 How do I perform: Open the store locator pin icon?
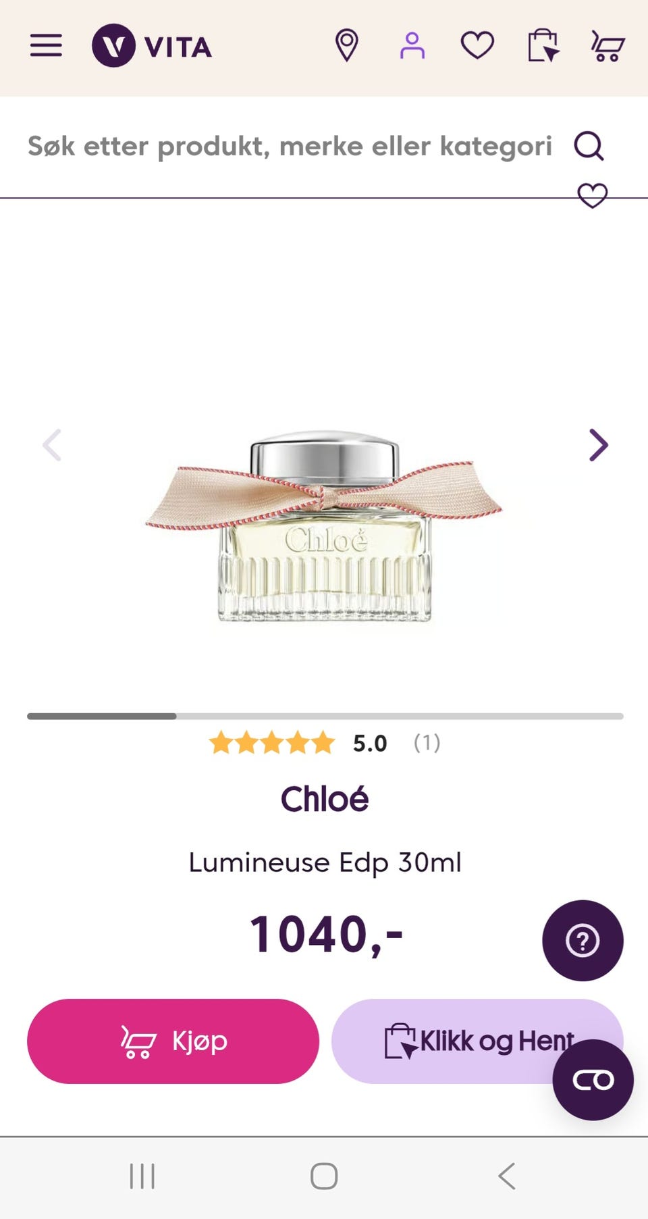(346, 46)
